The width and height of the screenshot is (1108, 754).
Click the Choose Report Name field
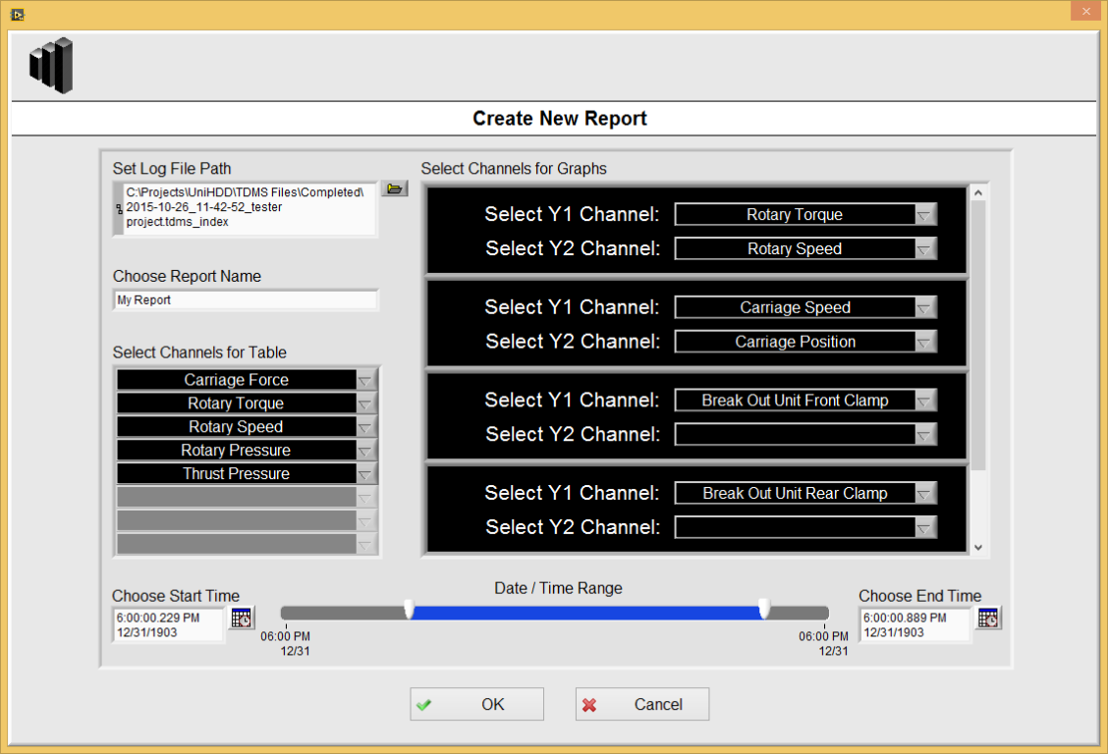click(x=246, y=300)
